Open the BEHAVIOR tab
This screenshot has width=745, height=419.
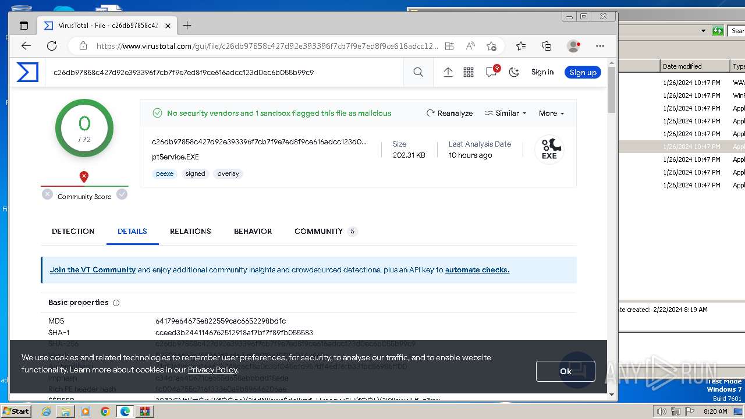pyautogui.click(x=253, y=231)
